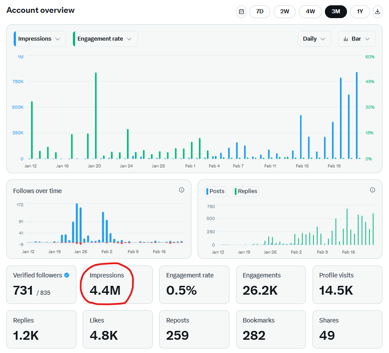Click the tallest green bar near Jan 20
The image size is (389, 353).
point(96,115)
